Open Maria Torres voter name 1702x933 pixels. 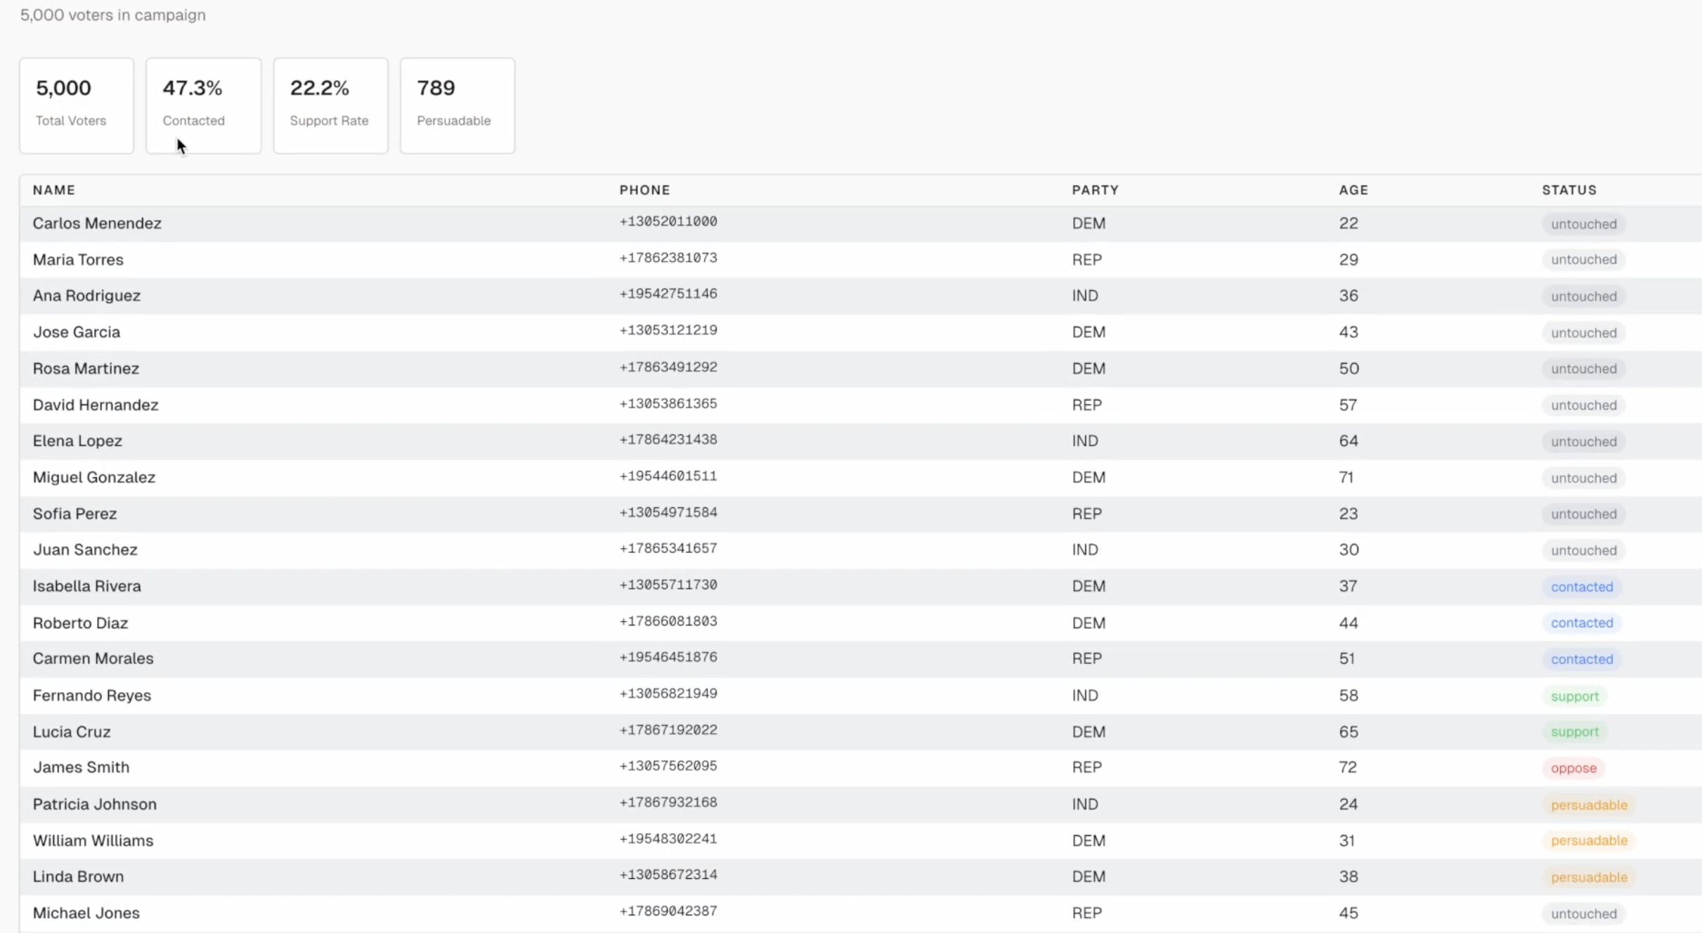78,260
